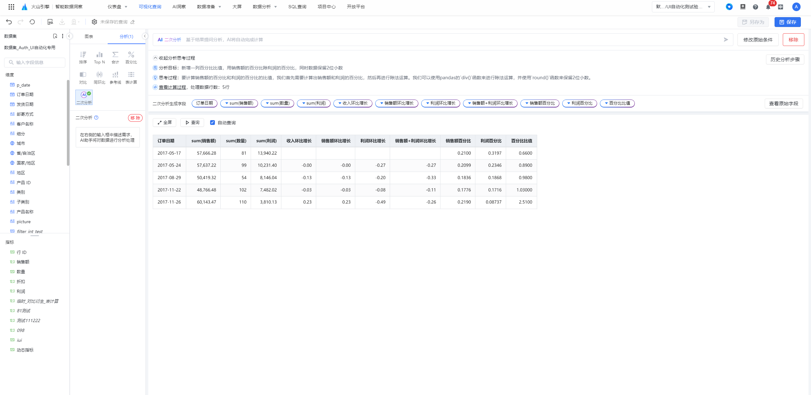Click the 全屏 fullscreen button

[x=164, y=123]
